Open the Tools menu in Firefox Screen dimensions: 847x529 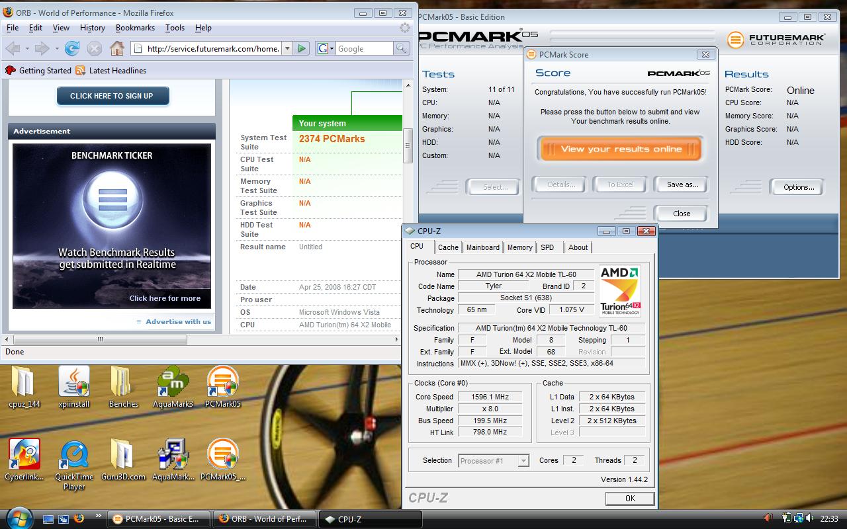(175, 28)
